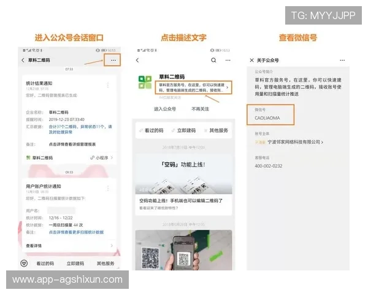Open article 空码功能上线！手机端也可以编辑二维码了
The image size is (368, 295).
tap(181, 201)
